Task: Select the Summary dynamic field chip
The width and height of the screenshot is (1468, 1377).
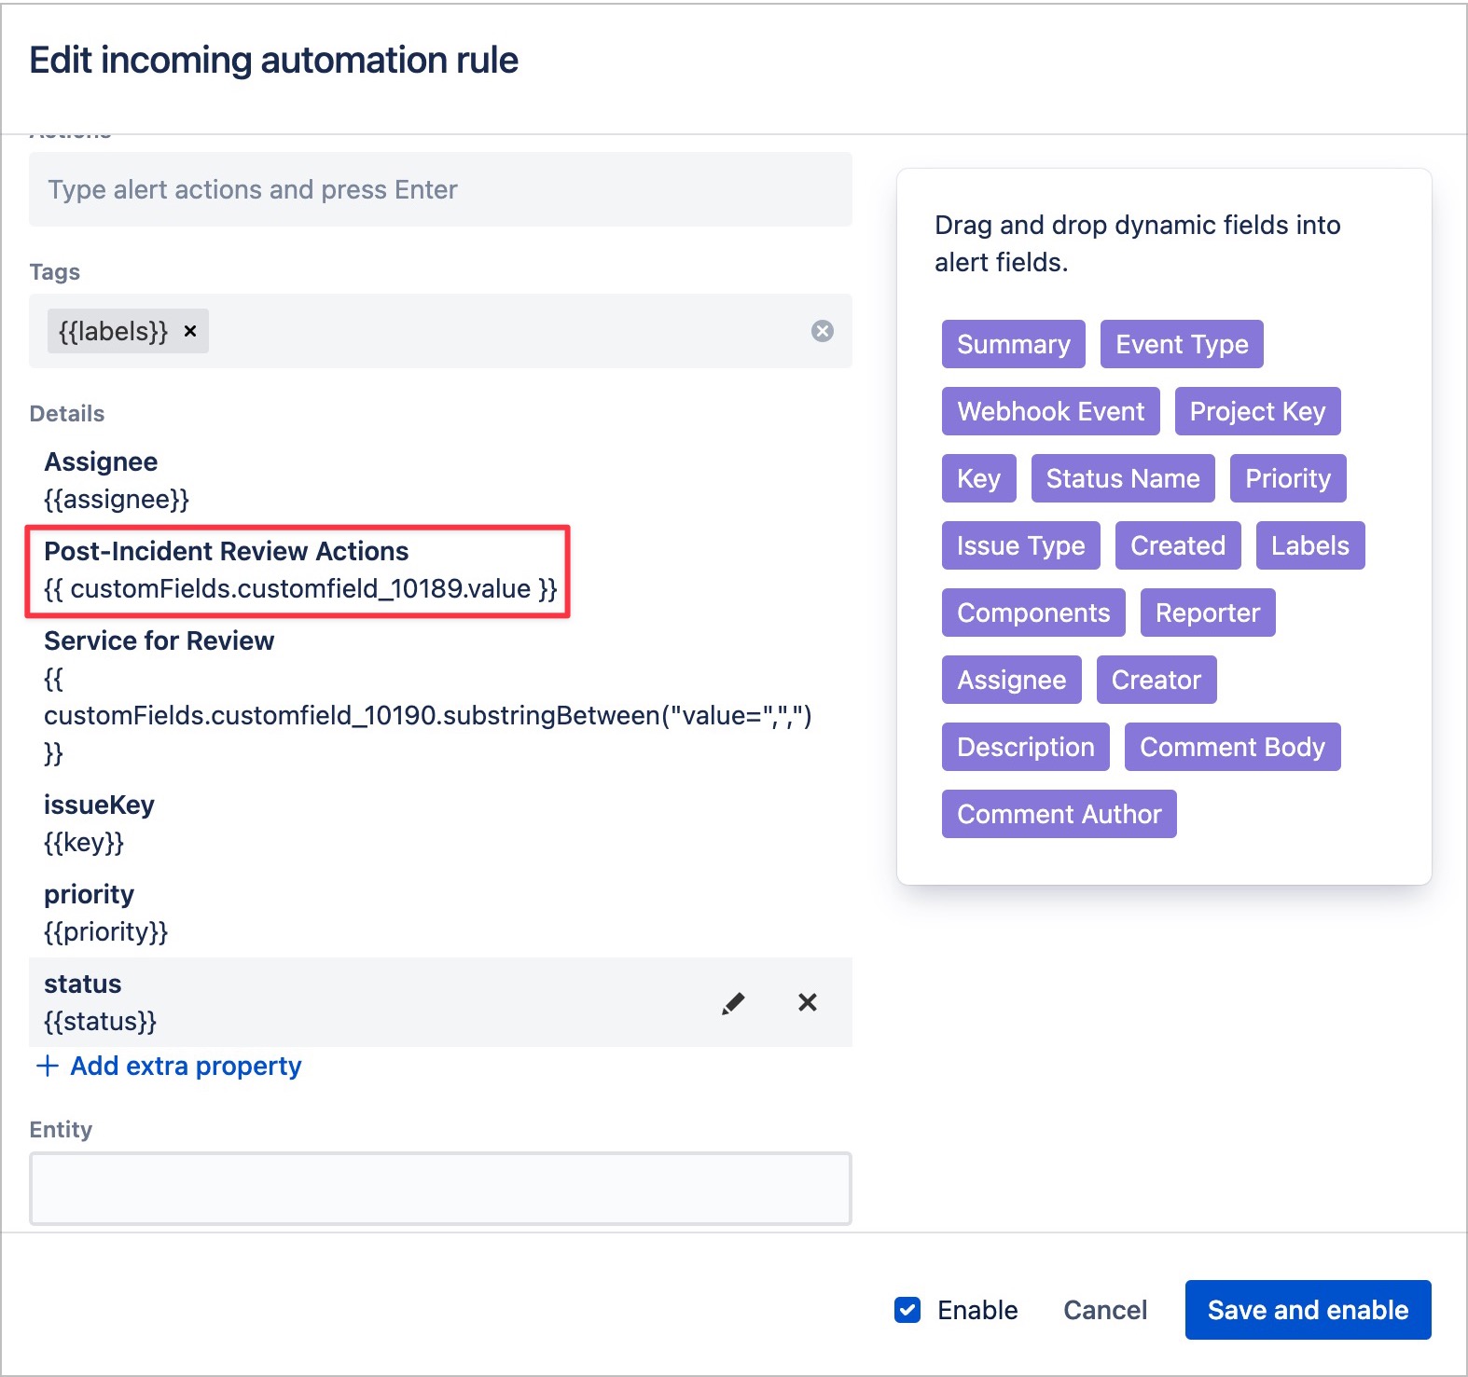Action: (x=1014, y=344)
